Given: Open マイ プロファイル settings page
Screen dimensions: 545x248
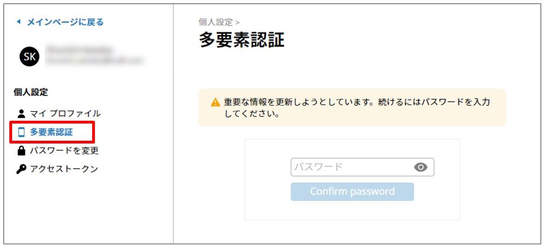Looking at the screenshot, I should coord(65,113).
